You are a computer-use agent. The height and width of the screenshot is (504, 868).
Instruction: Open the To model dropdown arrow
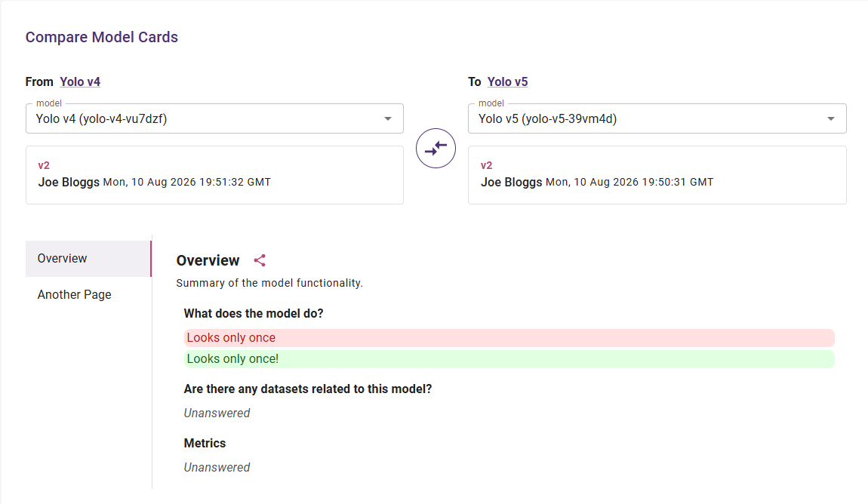830,119
